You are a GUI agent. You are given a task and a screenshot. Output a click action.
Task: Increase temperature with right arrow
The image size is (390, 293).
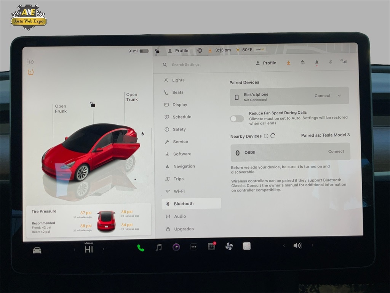(103, 249)
